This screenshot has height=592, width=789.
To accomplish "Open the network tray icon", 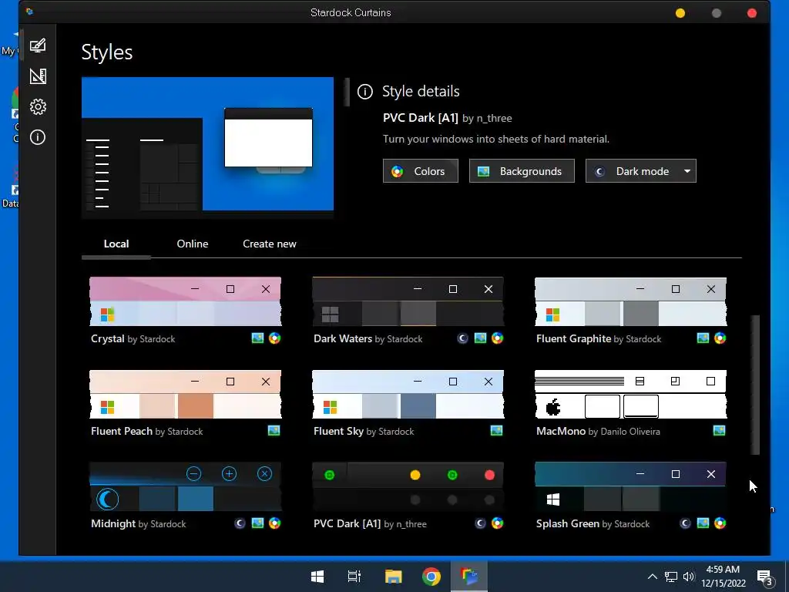I will 671,577.
